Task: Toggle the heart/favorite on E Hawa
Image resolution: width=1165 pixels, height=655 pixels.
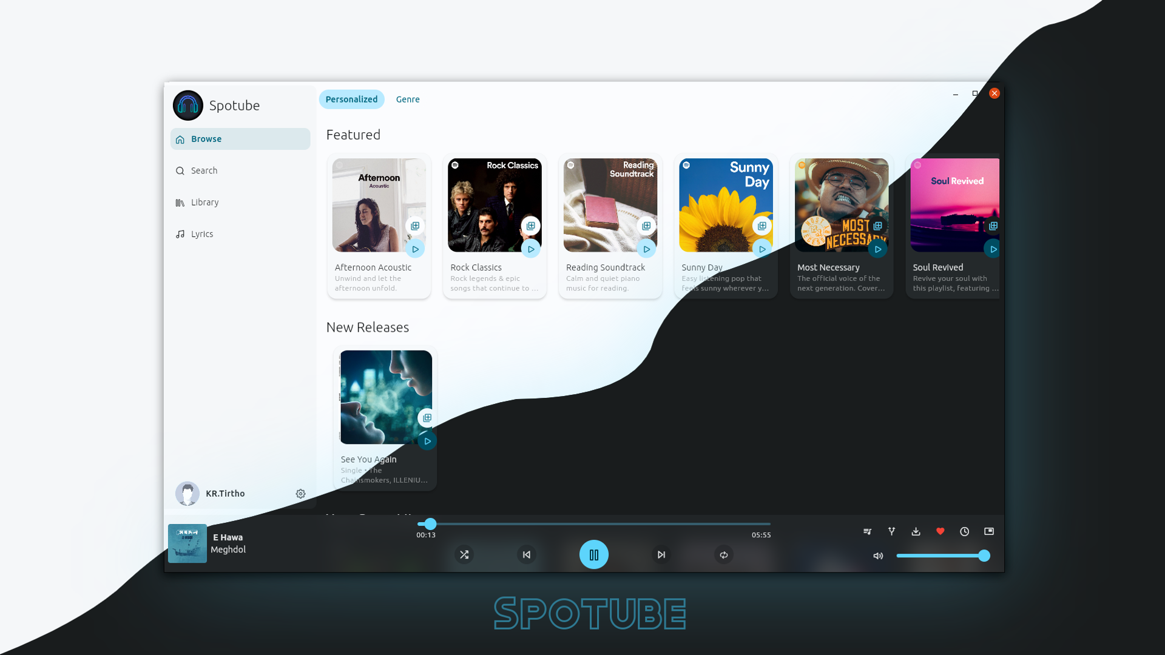Action: [x=940, y=531]
